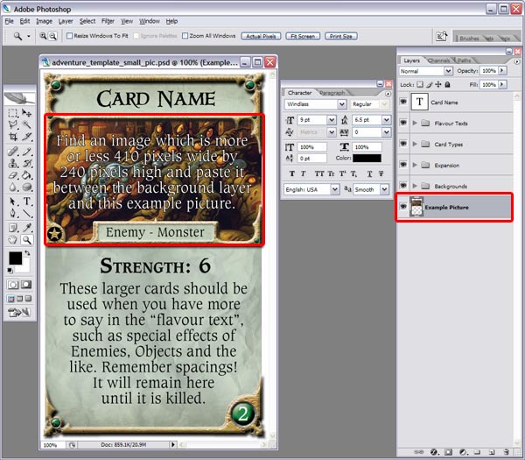Select the Rectangular Marquee tool
Viewport: 525px width, 460px height.
point(13,113)
